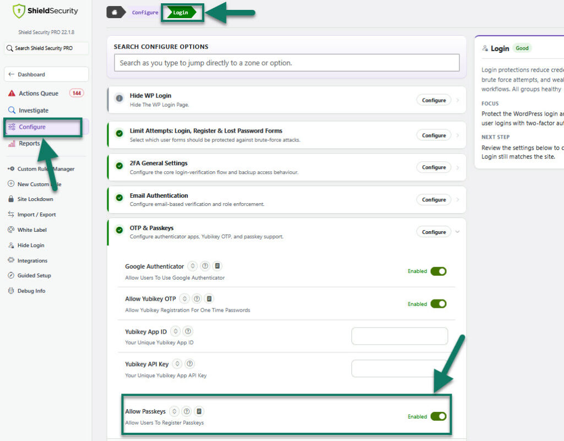Click the diamond icon next to Yubikey App ID

point(176,331)
